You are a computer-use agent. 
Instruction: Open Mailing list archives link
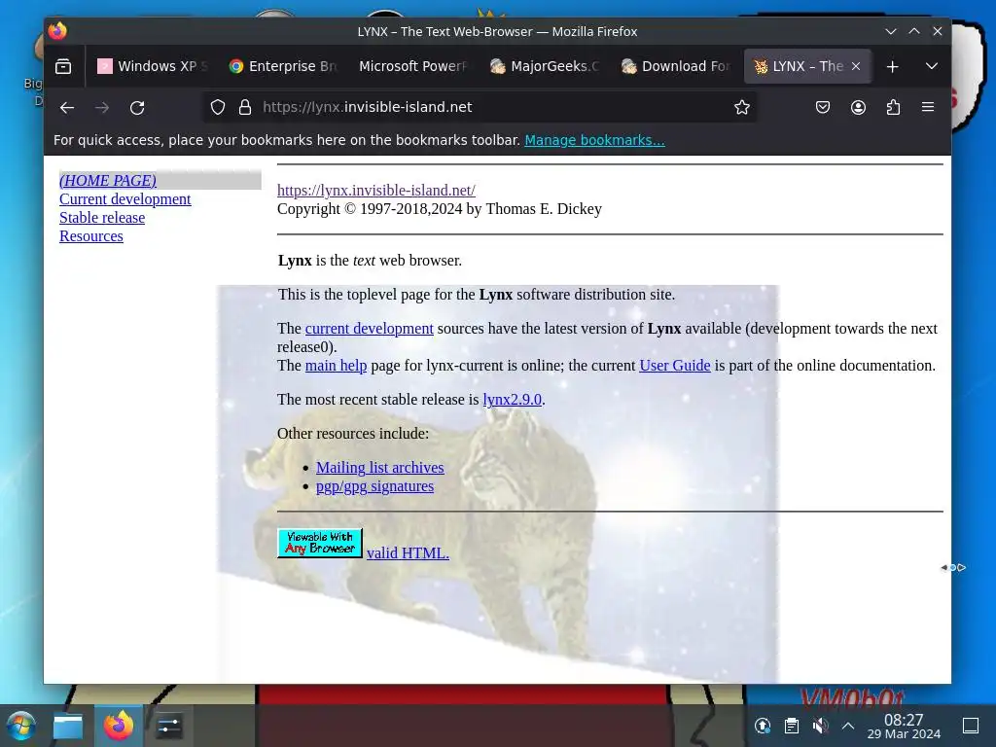380,468
